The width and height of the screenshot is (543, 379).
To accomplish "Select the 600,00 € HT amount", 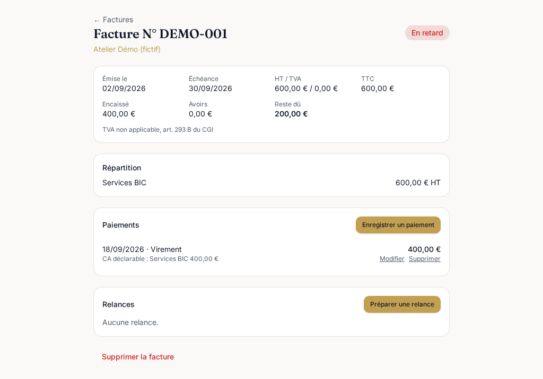I will point(418,183).
